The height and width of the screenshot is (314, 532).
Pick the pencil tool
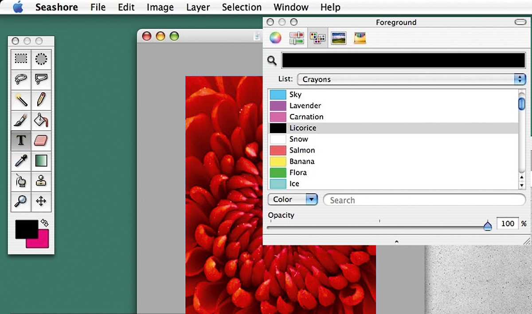click(x=41, y=100)
